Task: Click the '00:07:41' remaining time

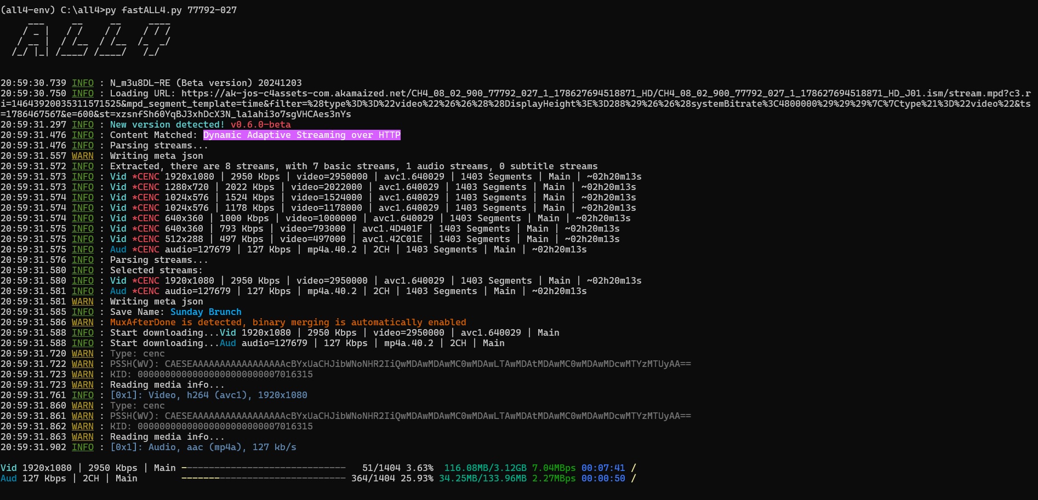Action: pyautogui.click(x=603, y=468)
